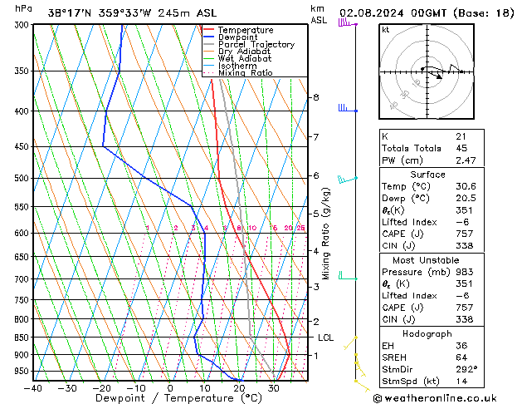This screenshot has width=522, height=404.
Task: Click the StmDir value 292°
Action: (x=466, y=369)
